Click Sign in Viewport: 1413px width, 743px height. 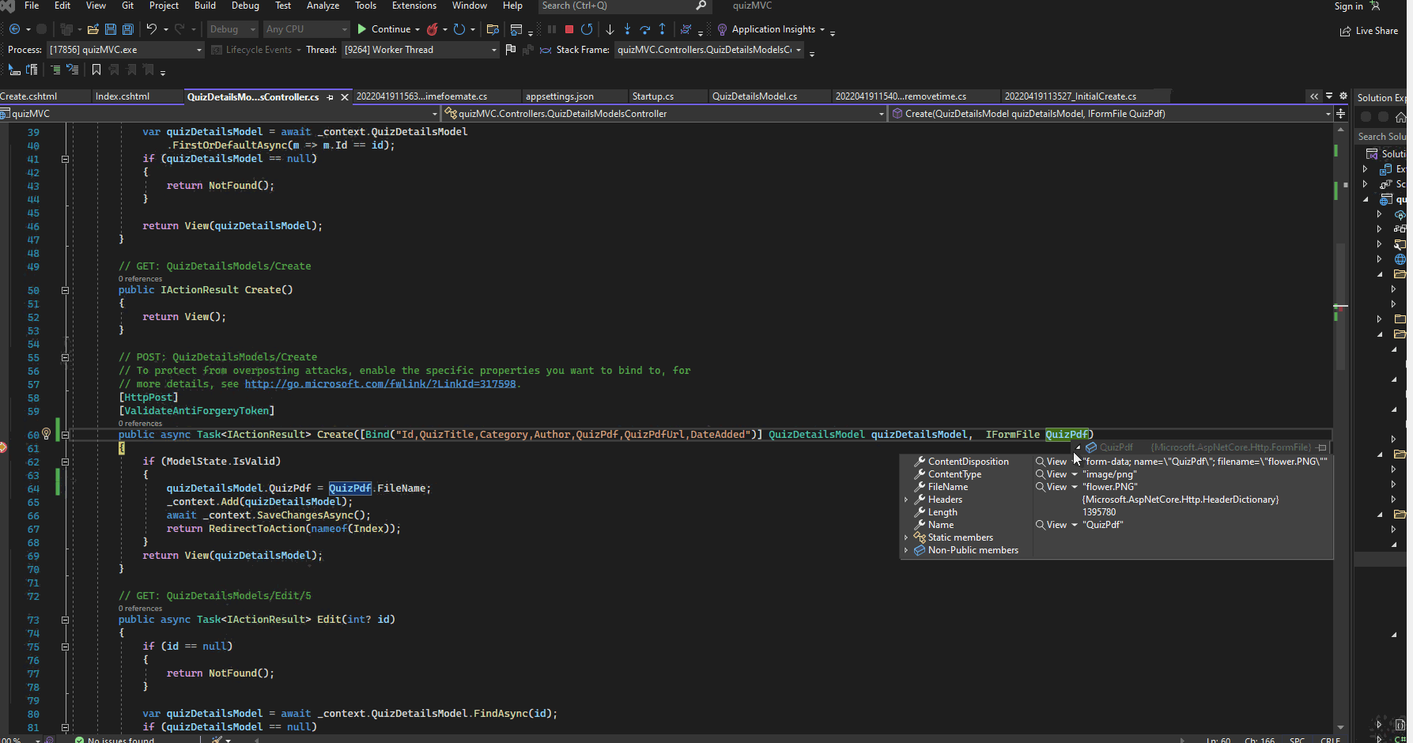(x=1348, y=6)
